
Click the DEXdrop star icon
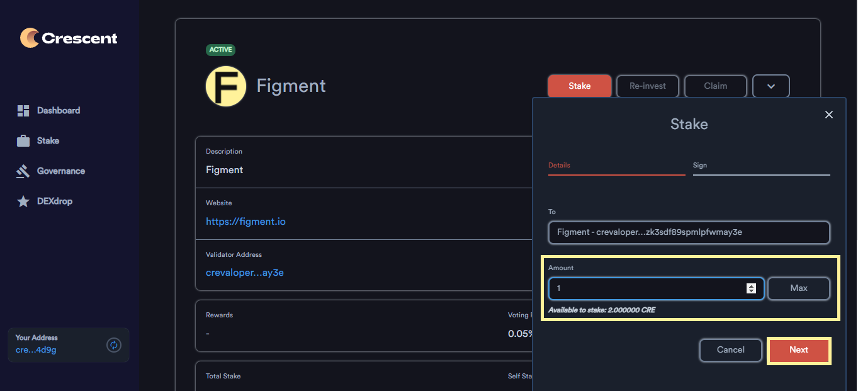23,201
